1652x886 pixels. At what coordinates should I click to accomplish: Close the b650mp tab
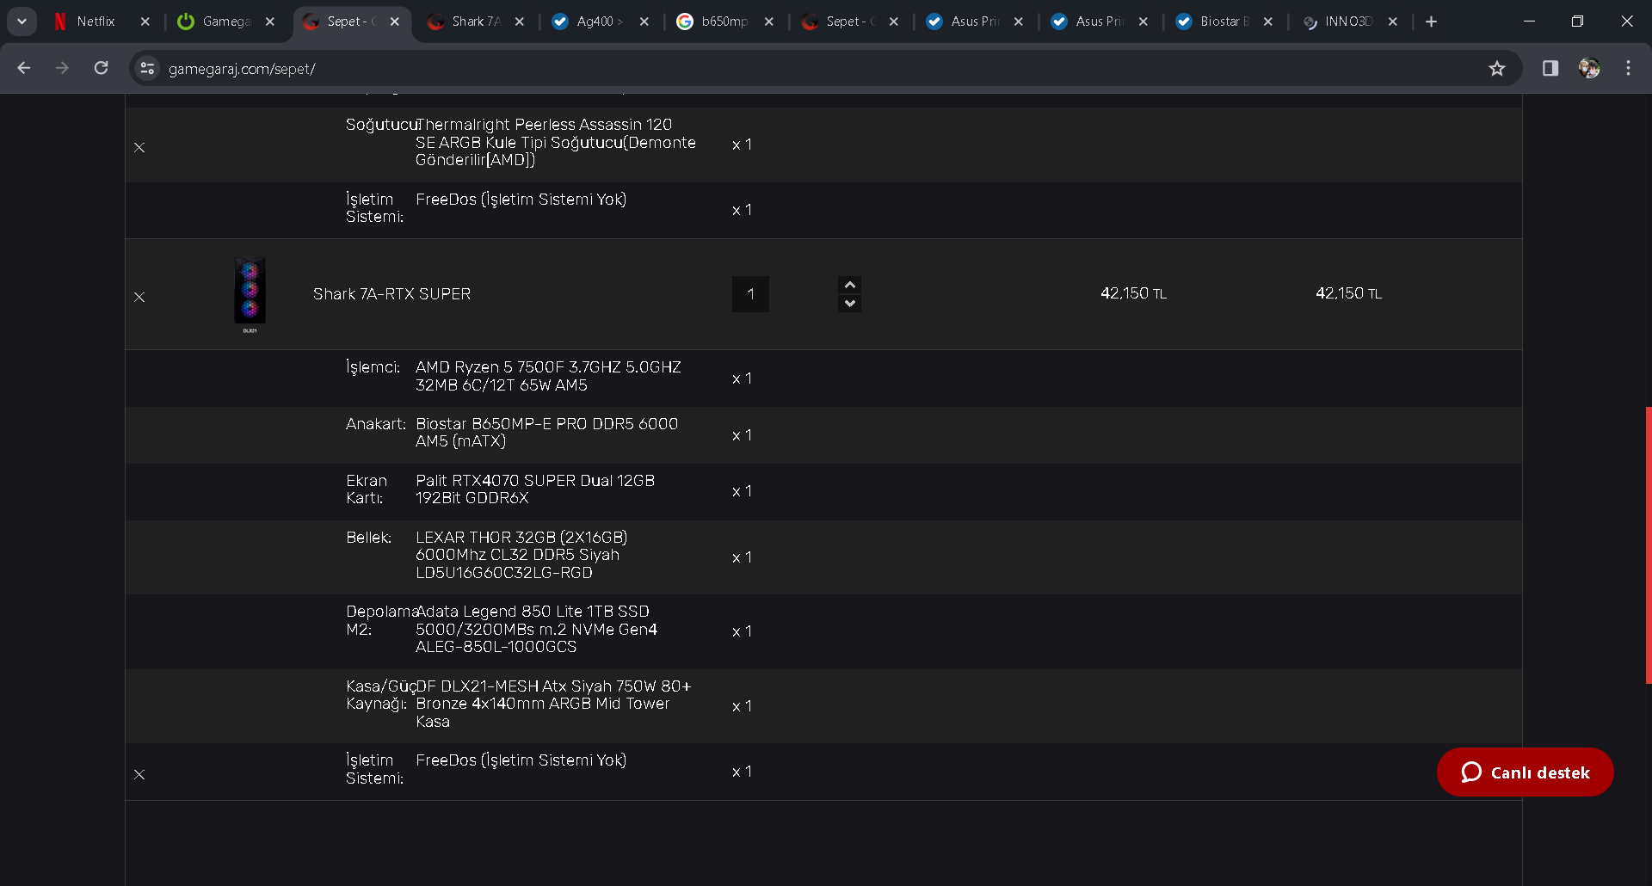769,22
